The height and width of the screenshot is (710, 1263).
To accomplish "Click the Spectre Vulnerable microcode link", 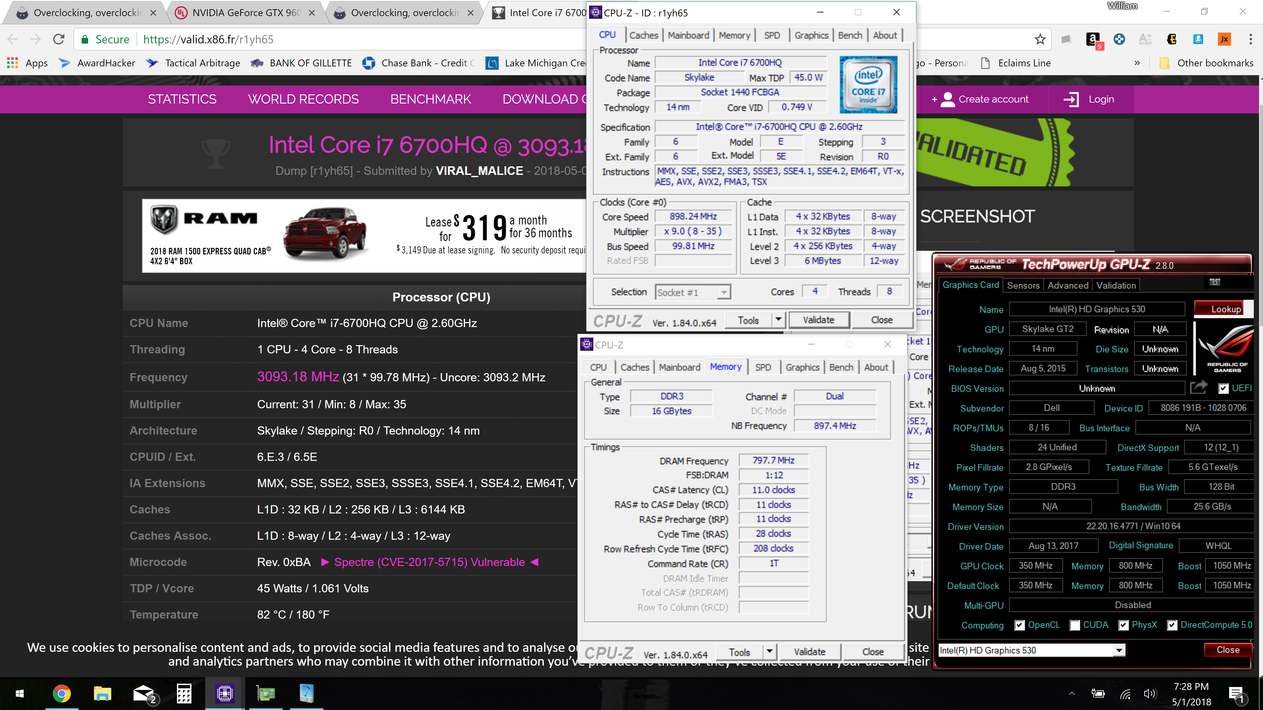I will click(x=430, y=562).
